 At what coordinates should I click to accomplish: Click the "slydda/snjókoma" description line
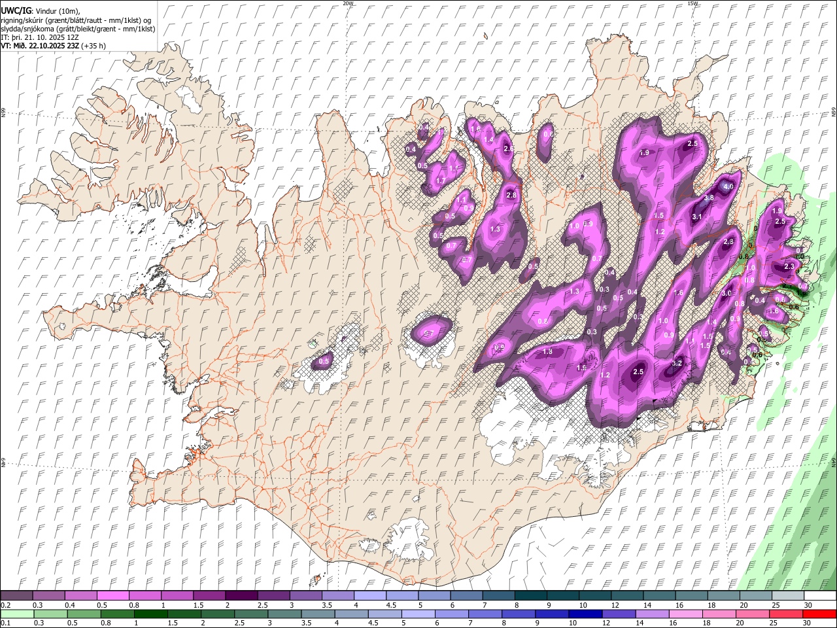tap(78, 29)
